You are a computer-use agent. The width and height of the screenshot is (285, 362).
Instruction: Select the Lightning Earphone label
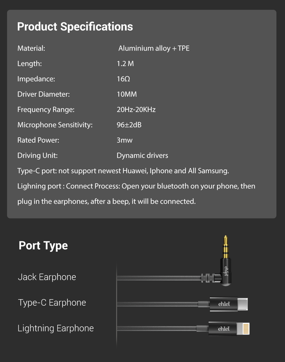[55, 328]
